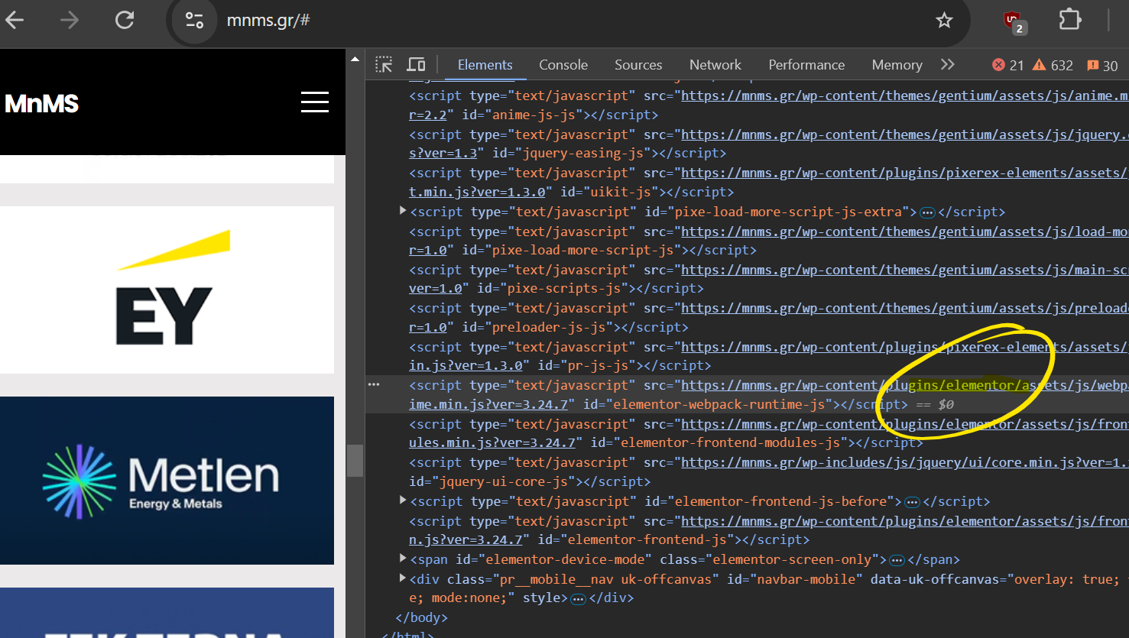Show more DevTools tabs chevron
Screen dimensions: 1129x638
tap(948, 65)
